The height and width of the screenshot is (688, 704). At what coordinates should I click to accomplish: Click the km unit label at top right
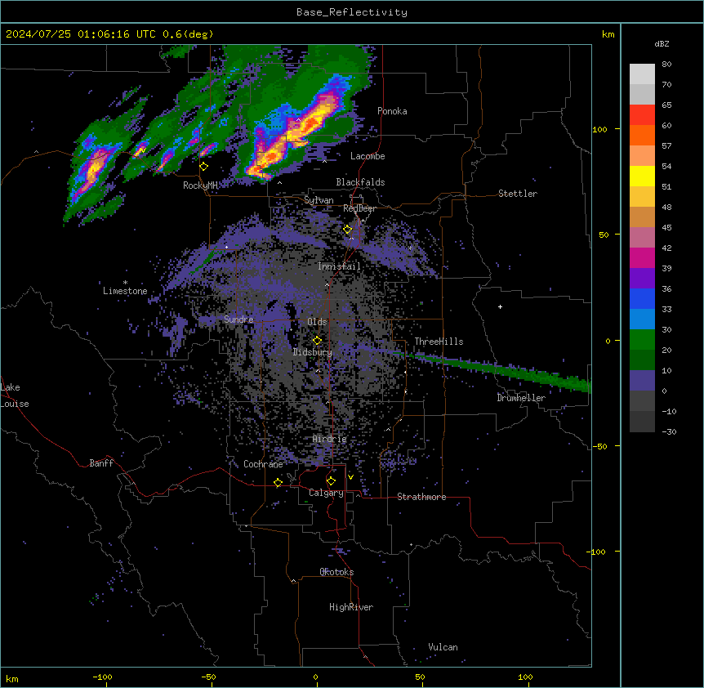pyautogui.click(x=608, y=34)
